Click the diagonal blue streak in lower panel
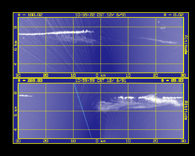Screen dimensions: 195x156 click(x=83, y=111)
